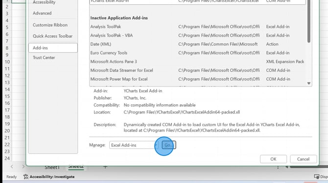
Task: Click the sheet tab options dots icon
Action: pos(278,167)
